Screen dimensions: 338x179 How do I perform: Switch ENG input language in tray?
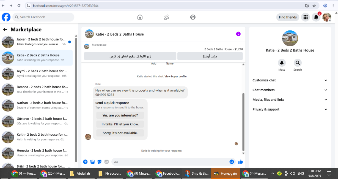301,174
